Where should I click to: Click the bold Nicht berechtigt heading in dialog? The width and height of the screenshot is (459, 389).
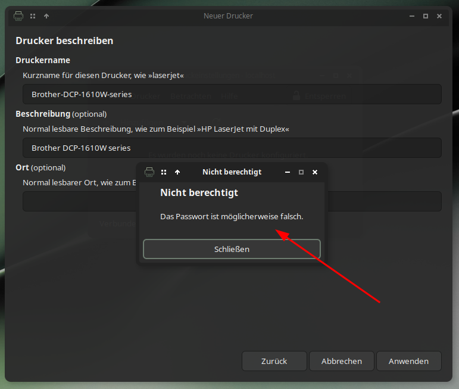pyautogui.click(x=199, y=192)
